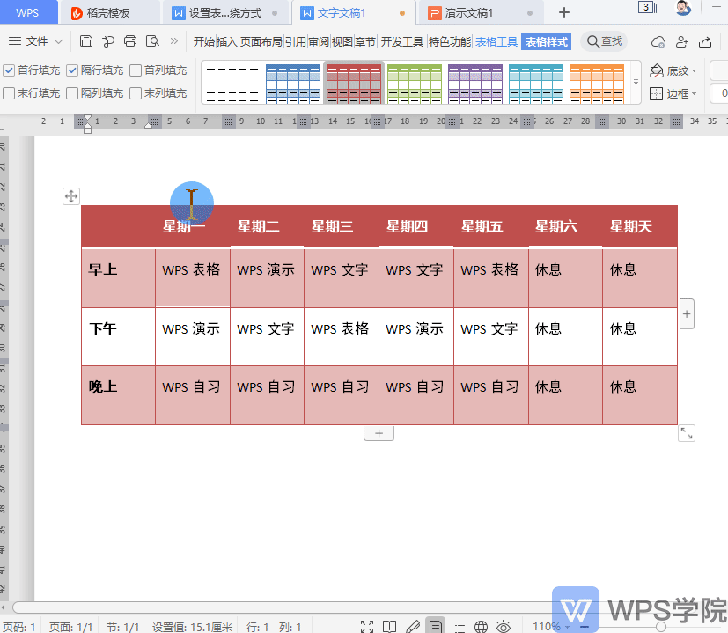Apply the teal table style
Screen dimensions: 728x633
coord(536,83)
